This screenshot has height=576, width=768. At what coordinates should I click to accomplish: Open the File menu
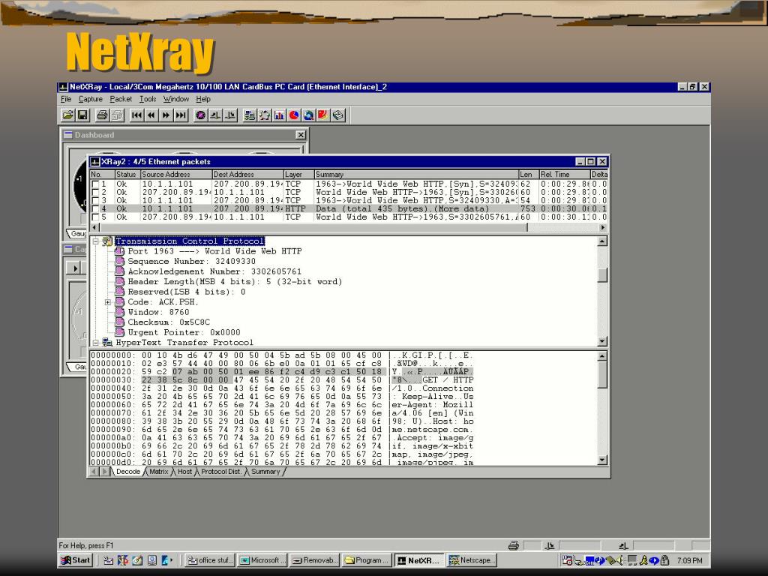66,99
